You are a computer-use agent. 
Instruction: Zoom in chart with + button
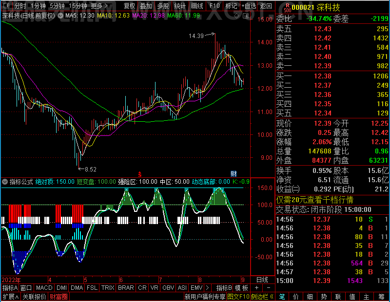tap(257, 288)
